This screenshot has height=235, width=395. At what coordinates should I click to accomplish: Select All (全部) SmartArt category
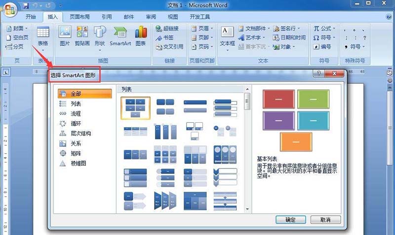[x=84, y=94]
